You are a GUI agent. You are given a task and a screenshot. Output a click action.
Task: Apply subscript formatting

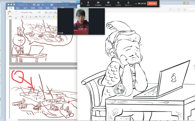(40, 16)
